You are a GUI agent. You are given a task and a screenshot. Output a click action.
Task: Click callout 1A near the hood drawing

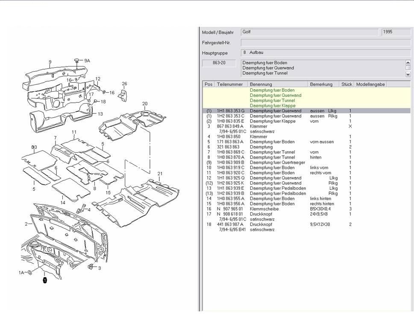(21, 272)
